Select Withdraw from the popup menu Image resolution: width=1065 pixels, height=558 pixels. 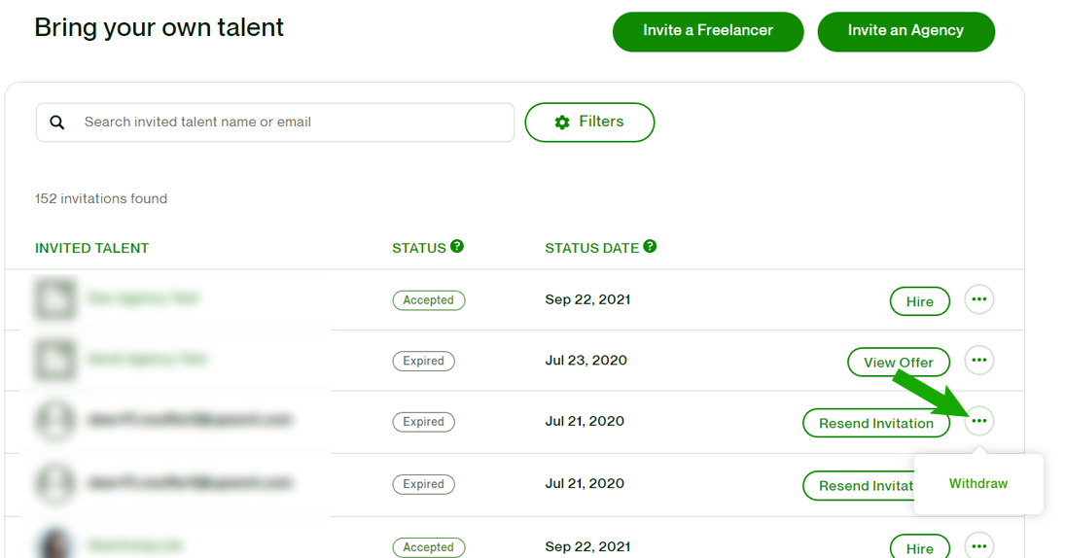pyautogui.click(x=977, y=483)
